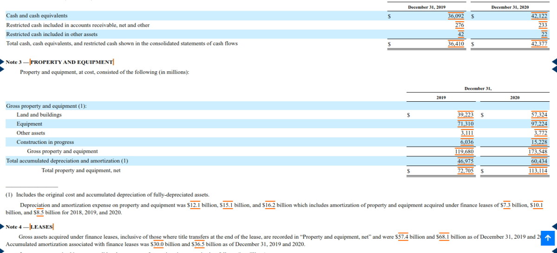This screenshot has width=557, height=253.
Task: Open the 46,975 accumulated depreciation value
Action: (x=466, y=161)
